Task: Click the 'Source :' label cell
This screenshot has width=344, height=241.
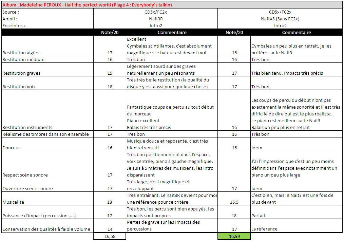Action: point(47,12)
